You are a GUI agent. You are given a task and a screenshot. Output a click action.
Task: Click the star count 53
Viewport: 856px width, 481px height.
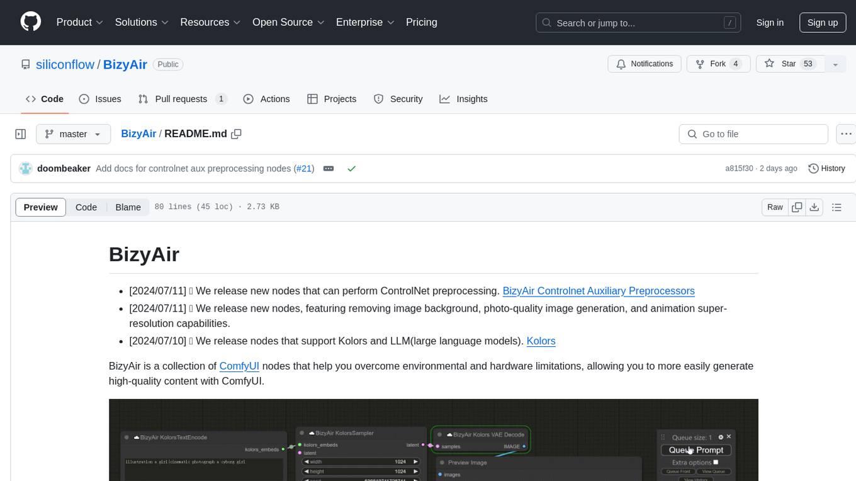(808, 64)
